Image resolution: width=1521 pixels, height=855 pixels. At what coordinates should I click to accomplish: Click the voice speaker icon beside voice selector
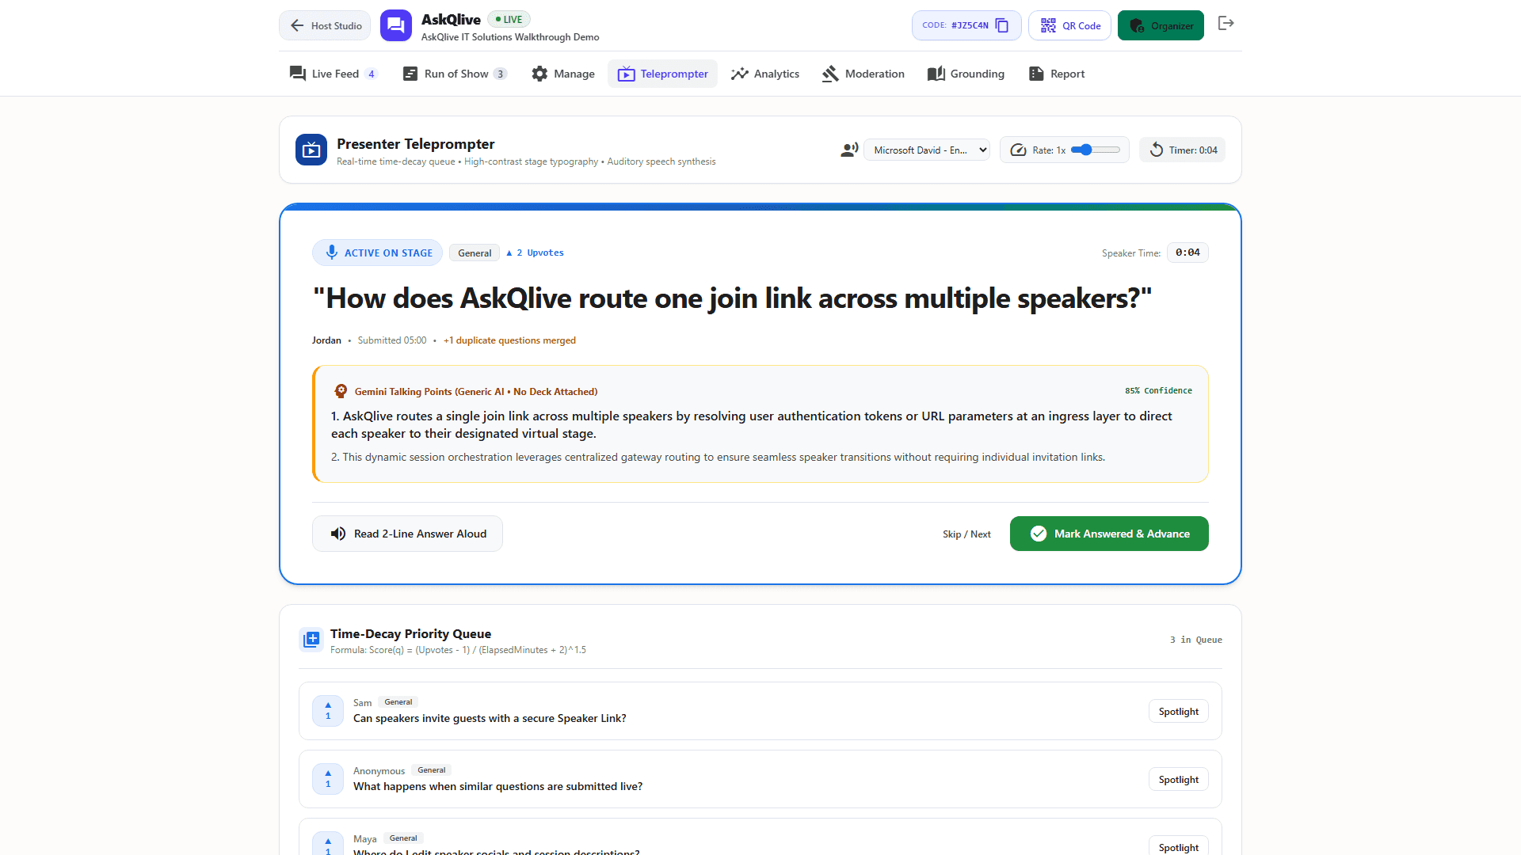pos(849,150)
